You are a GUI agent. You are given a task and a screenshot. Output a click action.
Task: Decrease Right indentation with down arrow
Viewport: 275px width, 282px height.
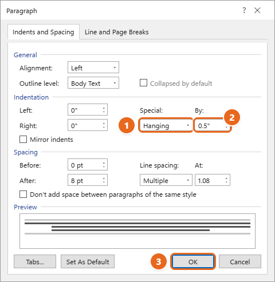coord(104,127)
